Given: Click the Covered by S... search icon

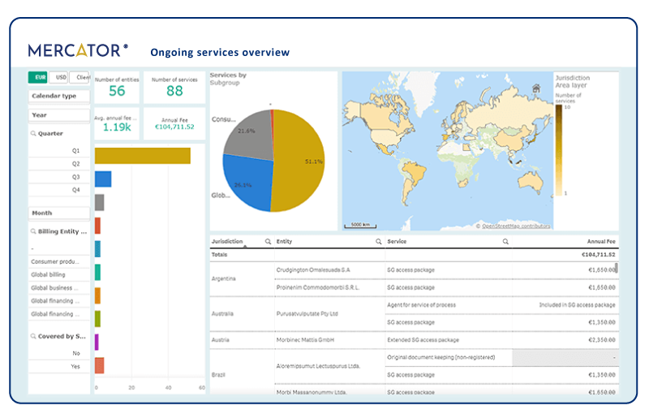Looking at the screenshot, I should (33, 336).
